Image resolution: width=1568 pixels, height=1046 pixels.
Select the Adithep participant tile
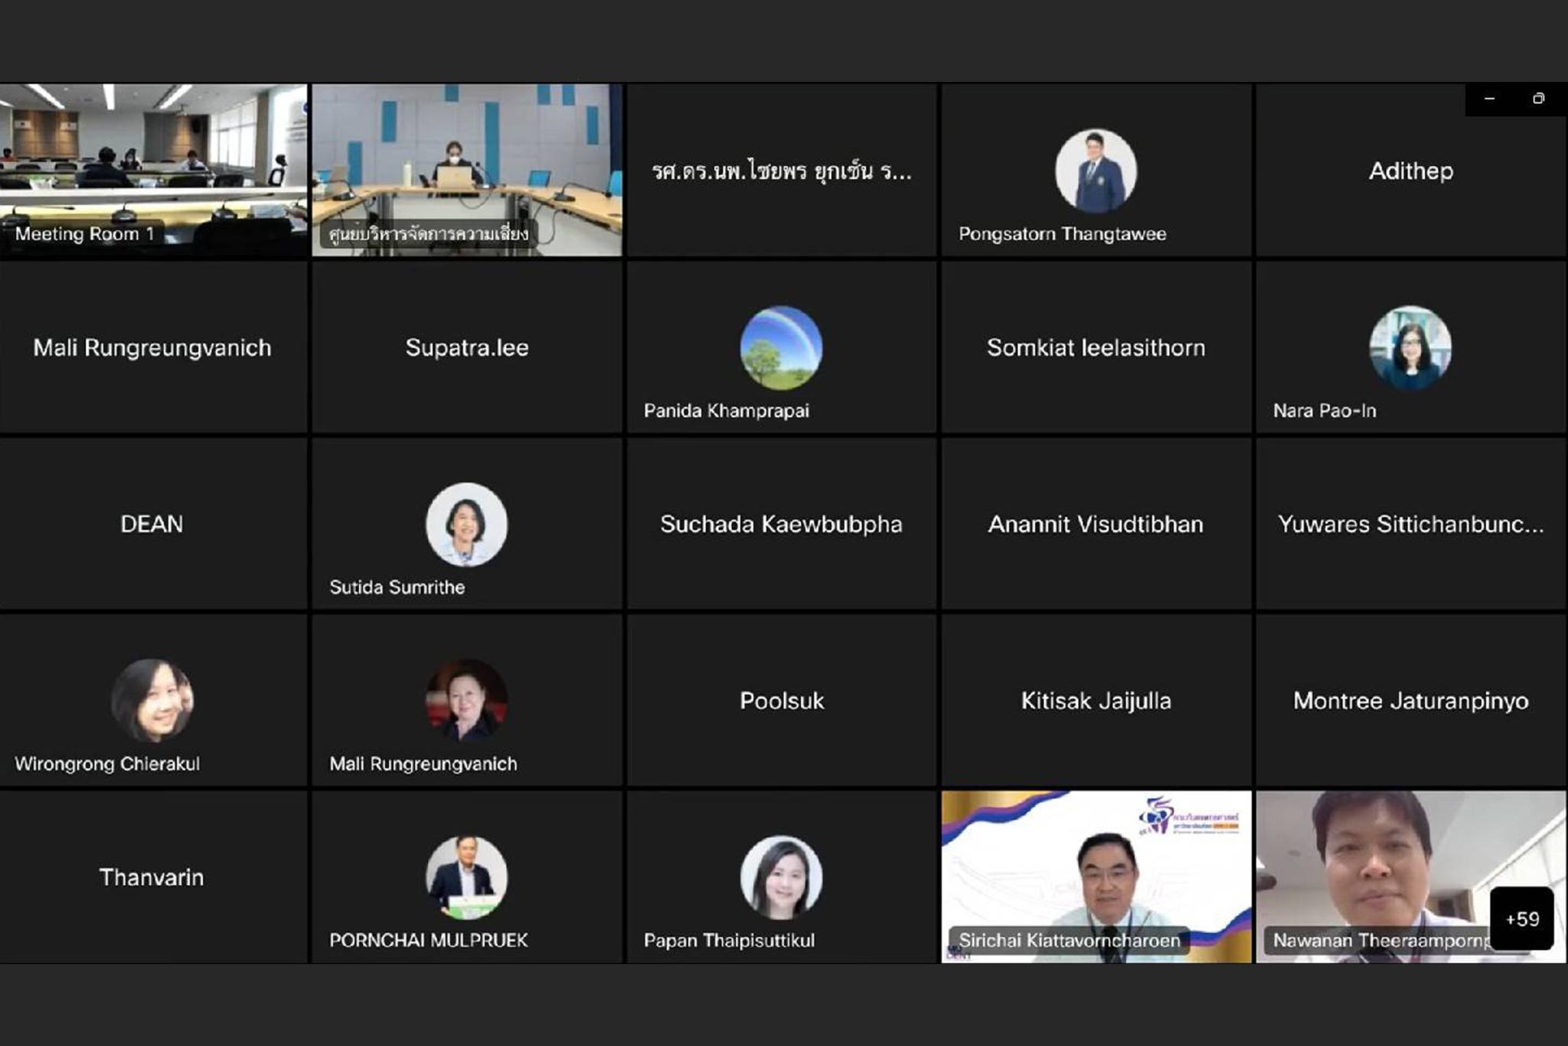tap(1411, 170)
